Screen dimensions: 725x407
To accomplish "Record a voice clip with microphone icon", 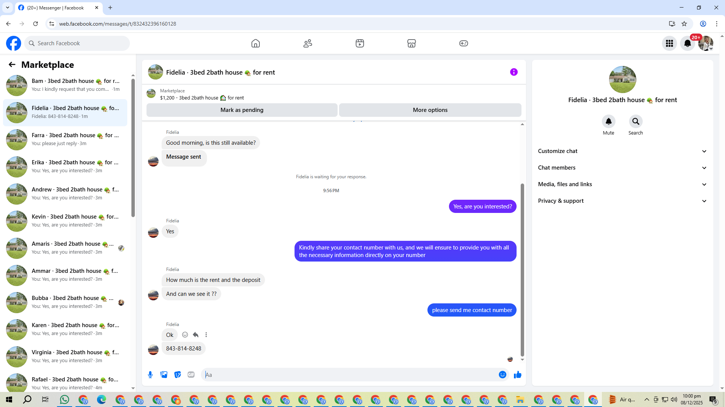I will click(150, 375).
